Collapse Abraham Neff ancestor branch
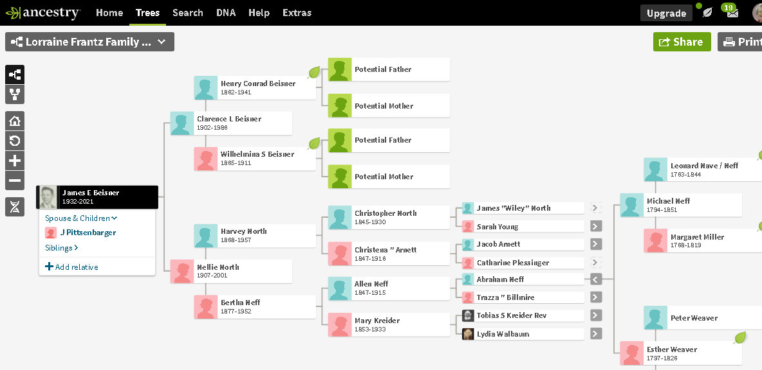 point(595,279)
